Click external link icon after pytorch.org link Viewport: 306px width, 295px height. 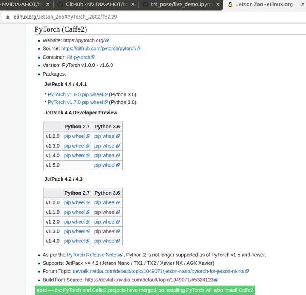pyautogui.click(x=107, y=41)
